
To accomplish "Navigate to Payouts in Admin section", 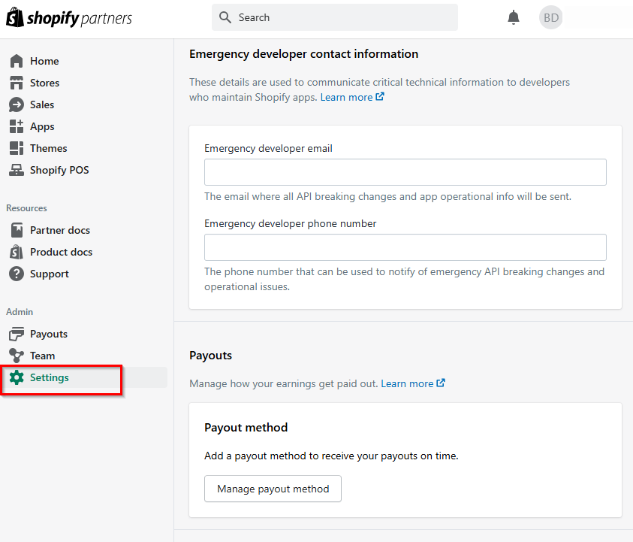I will (48, 334).
